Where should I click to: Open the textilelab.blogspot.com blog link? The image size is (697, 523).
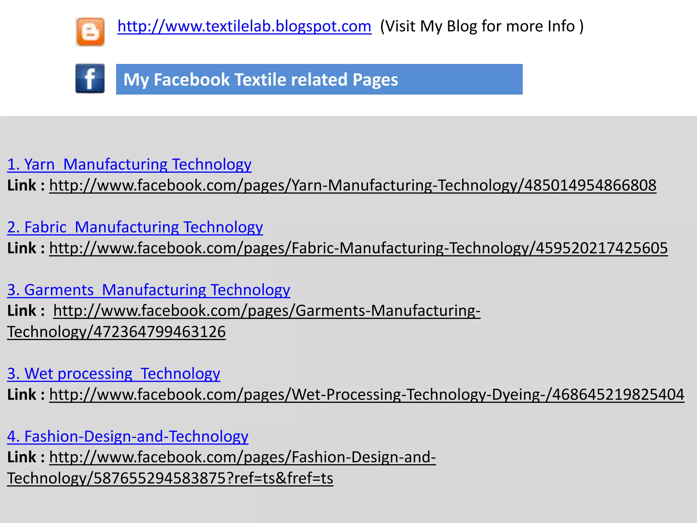[244, 26]
